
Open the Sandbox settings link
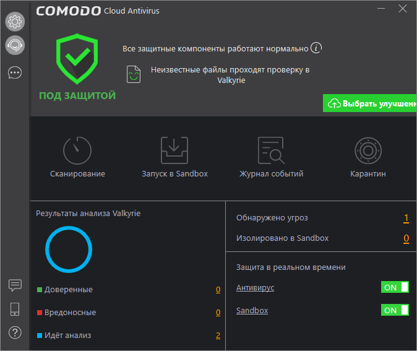(x=252, y=311)
